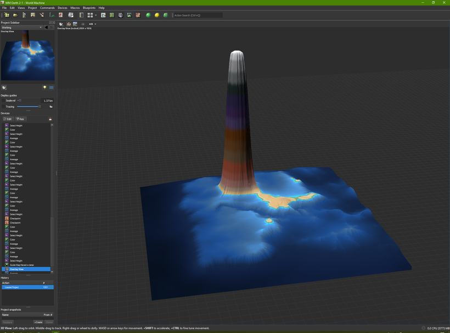Open the layout grid dropdown arrow
This screenshot has height=333, width=450.
96,15
